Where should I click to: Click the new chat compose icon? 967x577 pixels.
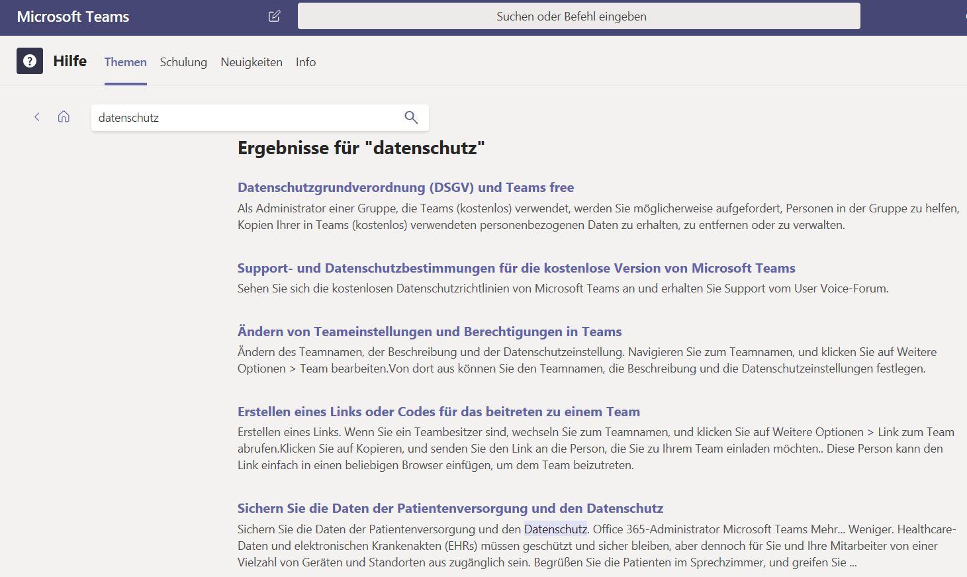274,16
